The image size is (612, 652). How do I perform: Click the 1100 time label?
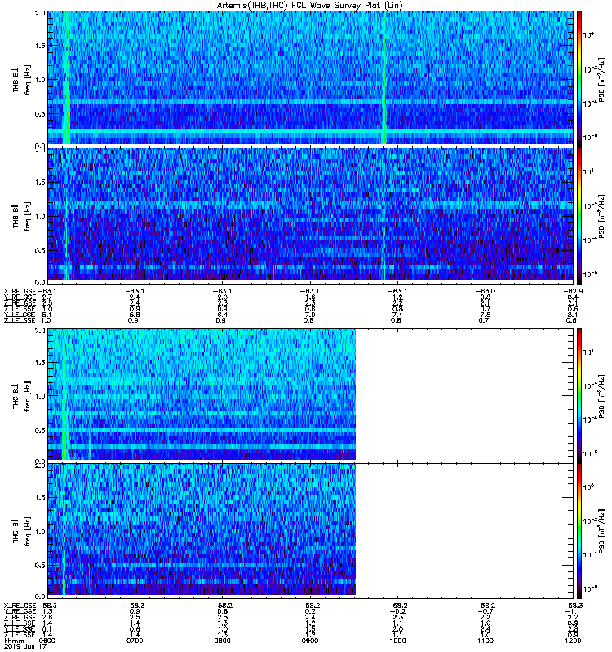485,641
